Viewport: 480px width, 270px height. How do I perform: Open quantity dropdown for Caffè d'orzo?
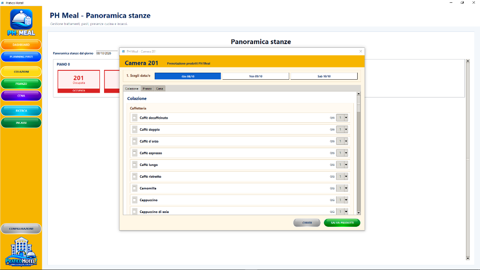coord(346,142)
